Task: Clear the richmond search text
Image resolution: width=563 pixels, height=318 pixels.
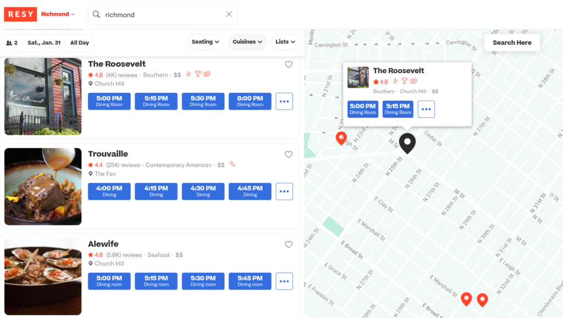Action: pyautogui.click(x=229, y=14)
